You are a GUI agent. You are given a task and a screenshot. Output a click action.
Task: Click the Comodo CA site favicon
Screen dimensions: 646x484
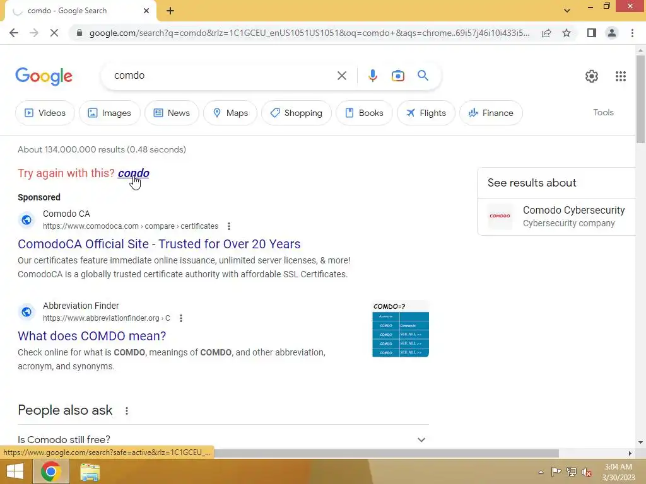click(x=26, y=220)
